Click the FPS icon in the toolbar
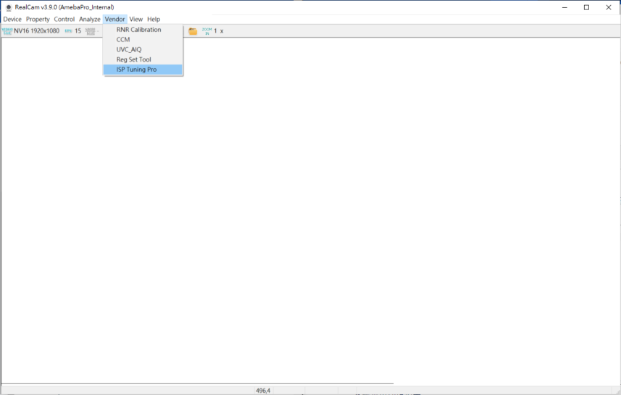 68,31
